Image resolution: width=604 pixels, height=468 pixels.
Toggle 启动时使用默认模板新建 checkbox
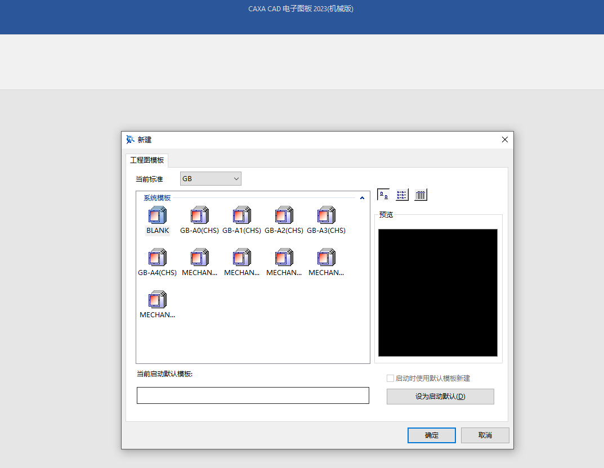click(x=390, y=379)
